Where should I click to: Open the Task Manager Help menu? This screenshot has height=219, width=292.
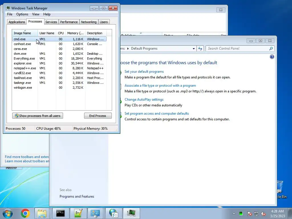click(47, 14)
